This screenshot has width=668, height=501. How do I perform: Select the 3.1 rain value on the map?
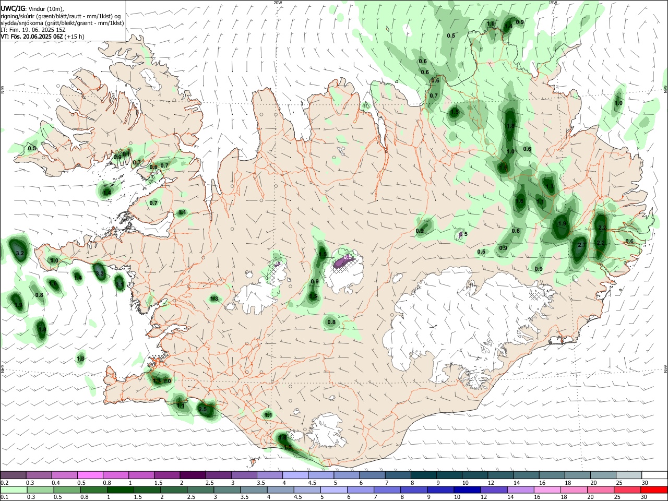120,284
